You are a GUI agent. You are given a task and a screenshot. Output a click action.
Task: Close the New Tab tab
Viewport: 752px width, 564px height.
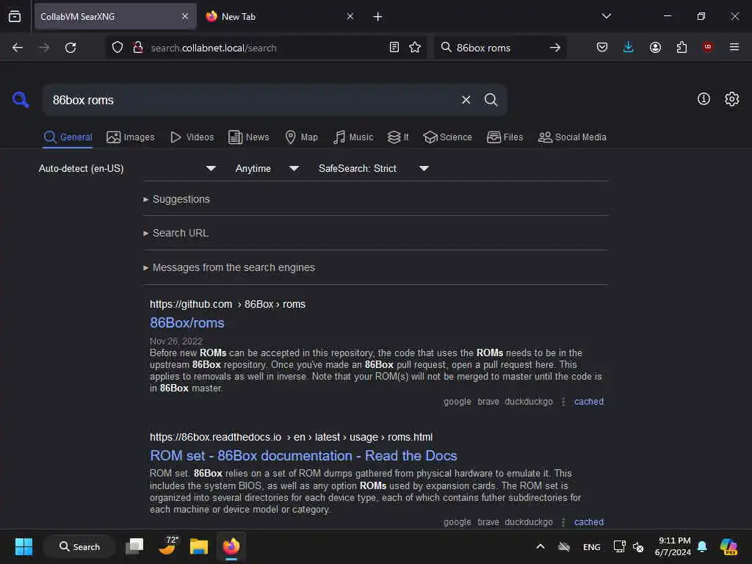point(350,16)
